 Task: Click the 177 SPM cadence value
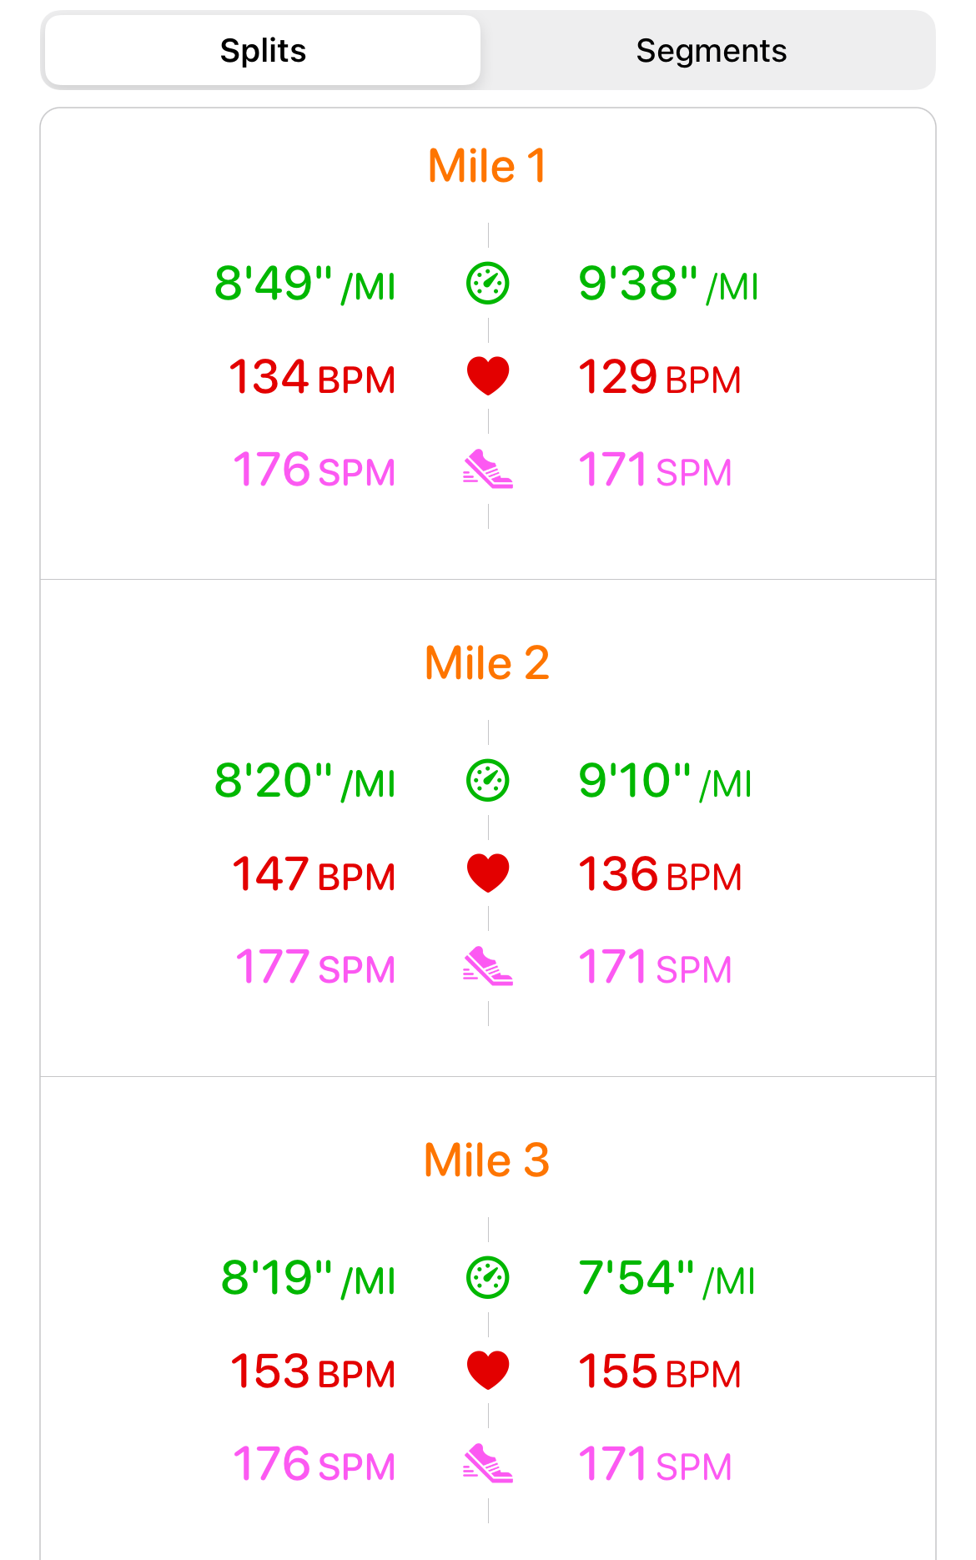pos(314,968)
